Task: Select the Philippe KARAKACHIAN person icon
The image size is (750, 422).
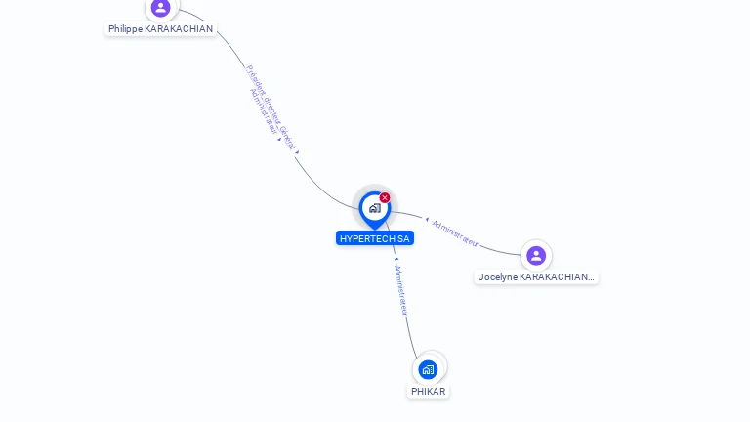Action: [161, 8]
